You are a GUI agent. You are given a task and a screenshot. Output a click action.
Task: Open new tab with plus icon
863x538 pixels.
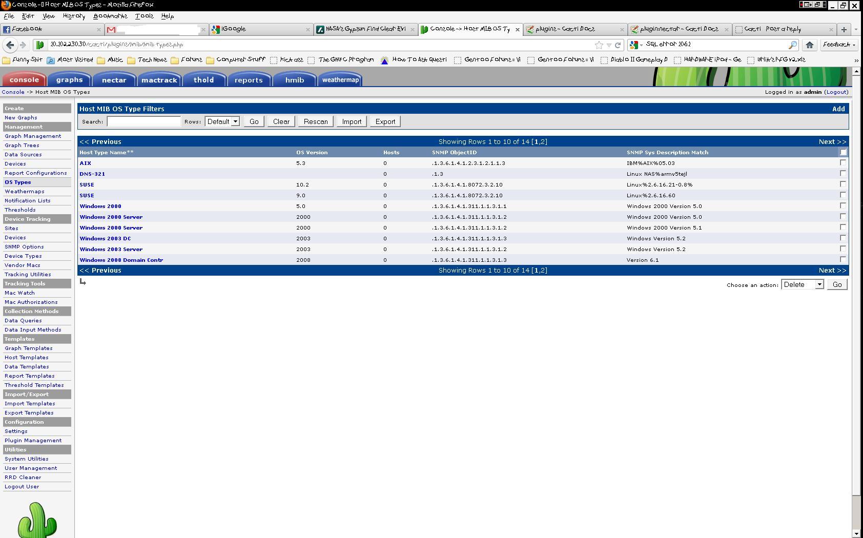pos(844,30)
